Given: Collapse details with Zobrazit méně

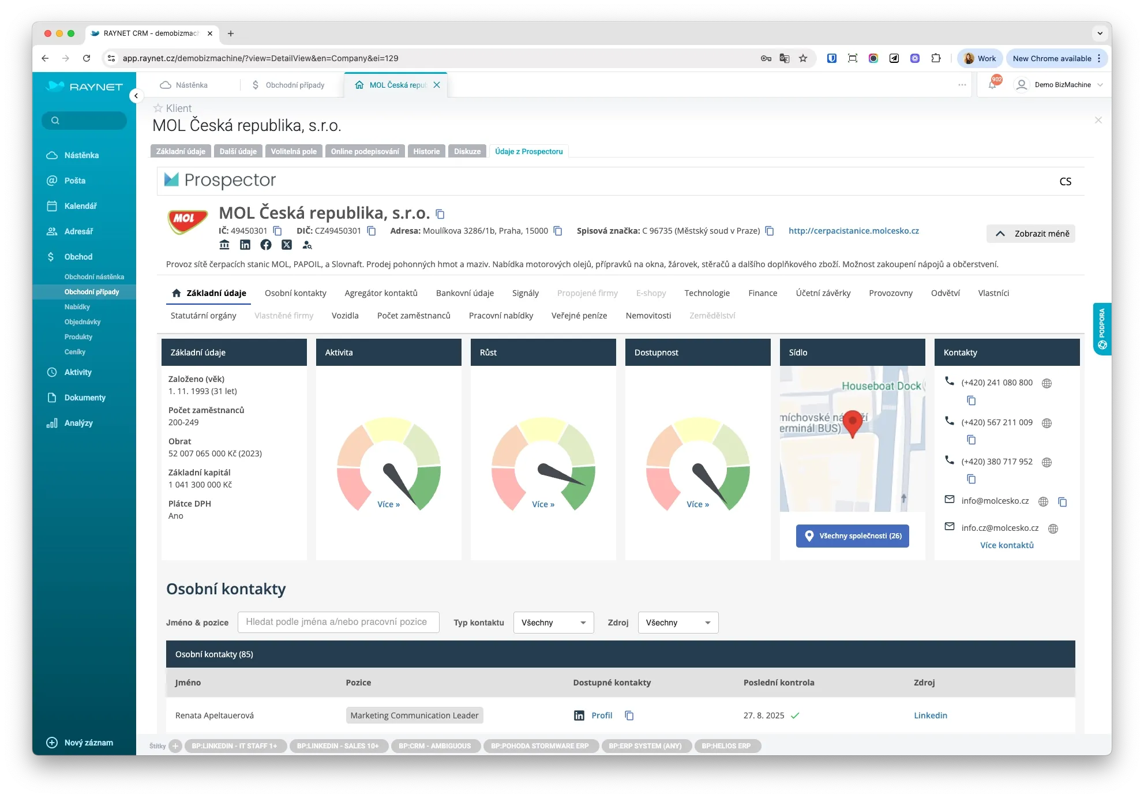Looking at the screenshot, I should point(1030,234).
